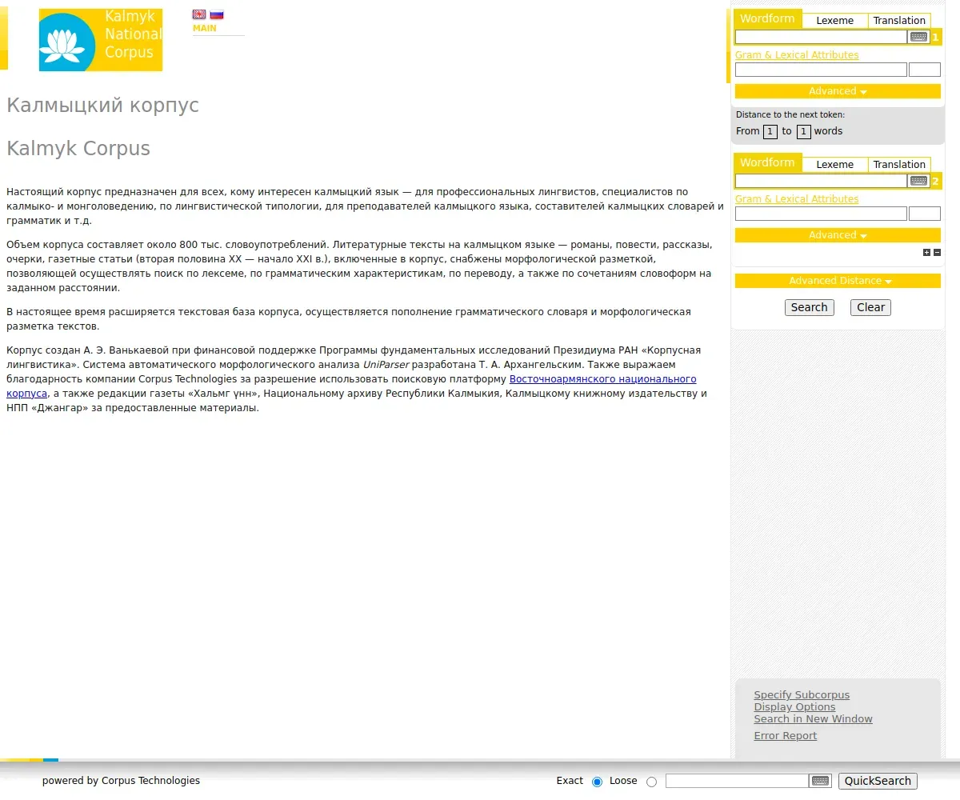The image size is (960, 800).
Task: Select the Exact search radio button
Action: (x=597, y=782)
